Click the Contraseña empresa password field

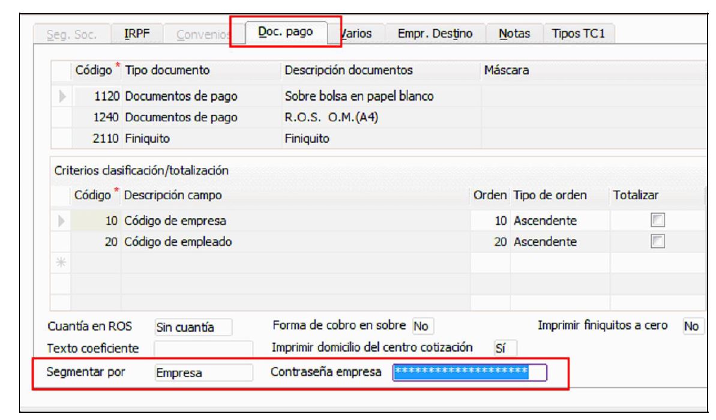pos(470,373)
